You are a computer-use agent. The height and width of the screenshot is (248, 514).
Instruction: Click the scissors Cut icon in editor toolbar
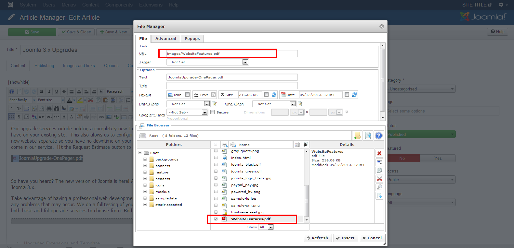click(x=90, y=100)
